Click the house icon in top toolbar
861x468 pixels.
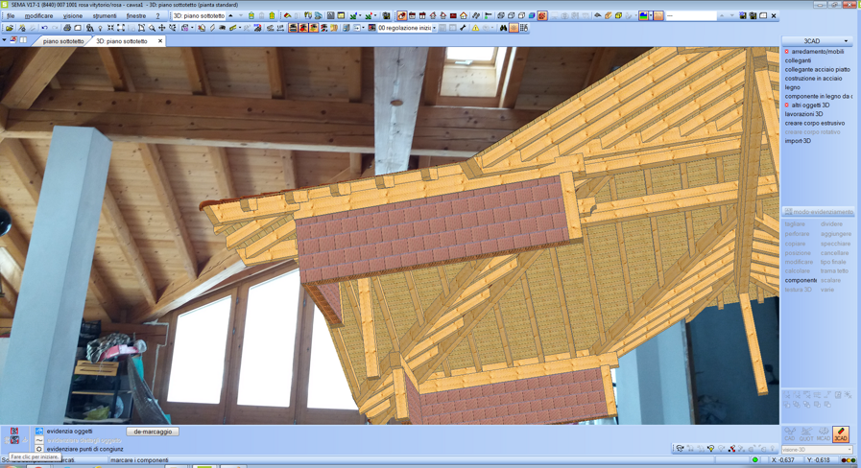coord(464,15)
